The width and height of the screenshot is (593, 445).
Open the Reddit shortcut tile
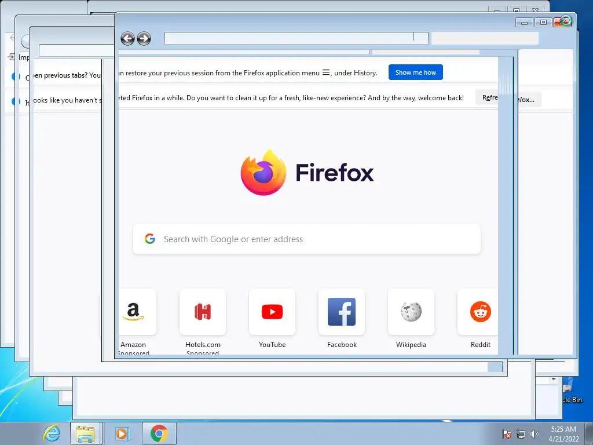coord(478,312)
